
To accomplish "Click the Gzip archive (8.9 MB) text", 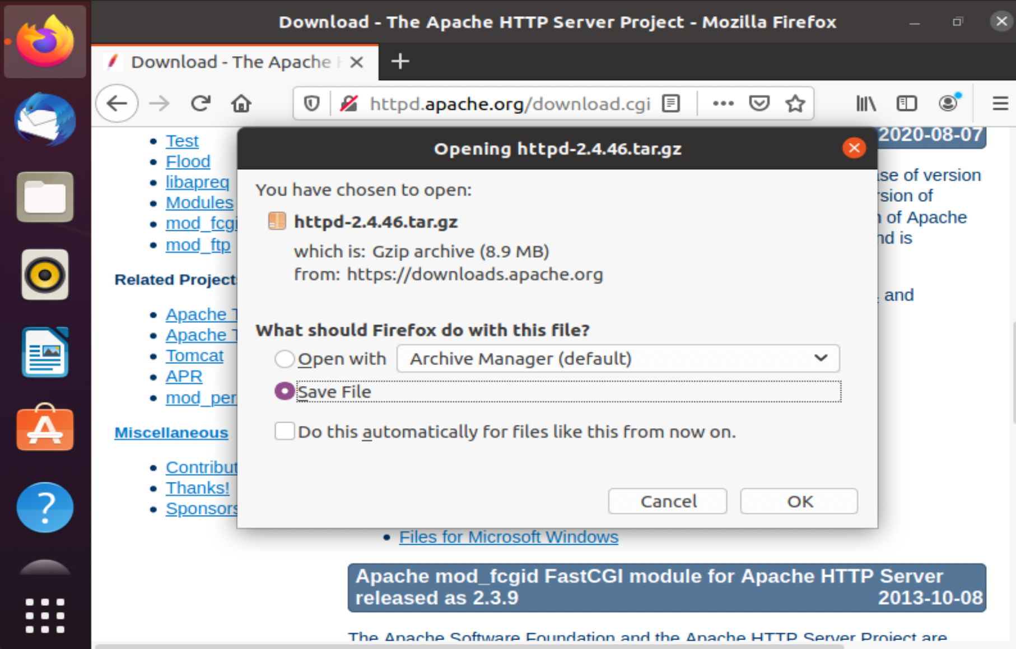I will 460,251.
